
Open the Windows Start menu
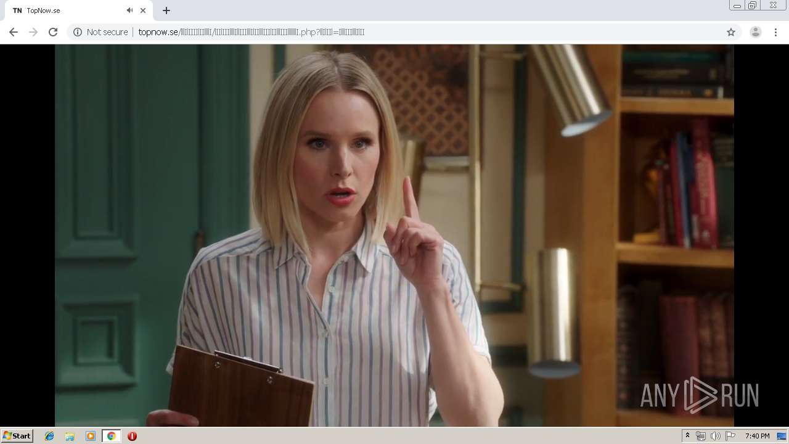17,435
